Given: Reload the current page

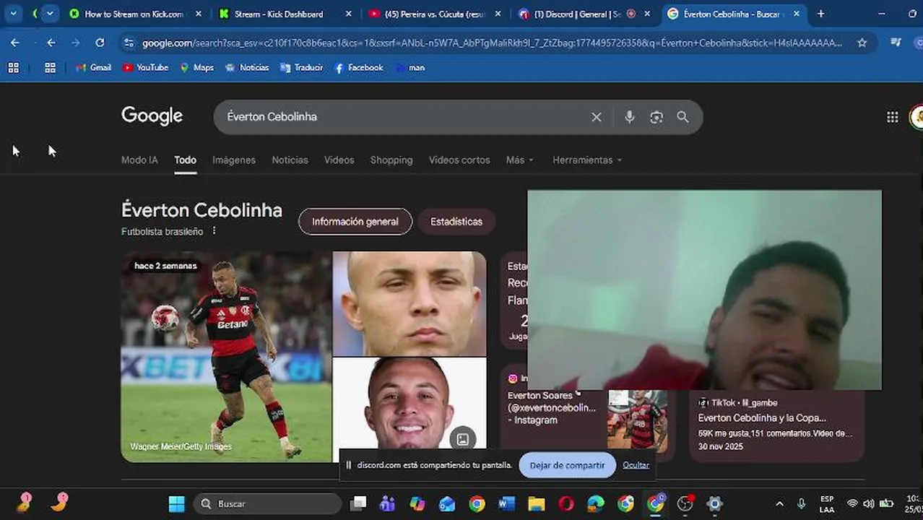Looking at the screenshot, I should [100, 43].
